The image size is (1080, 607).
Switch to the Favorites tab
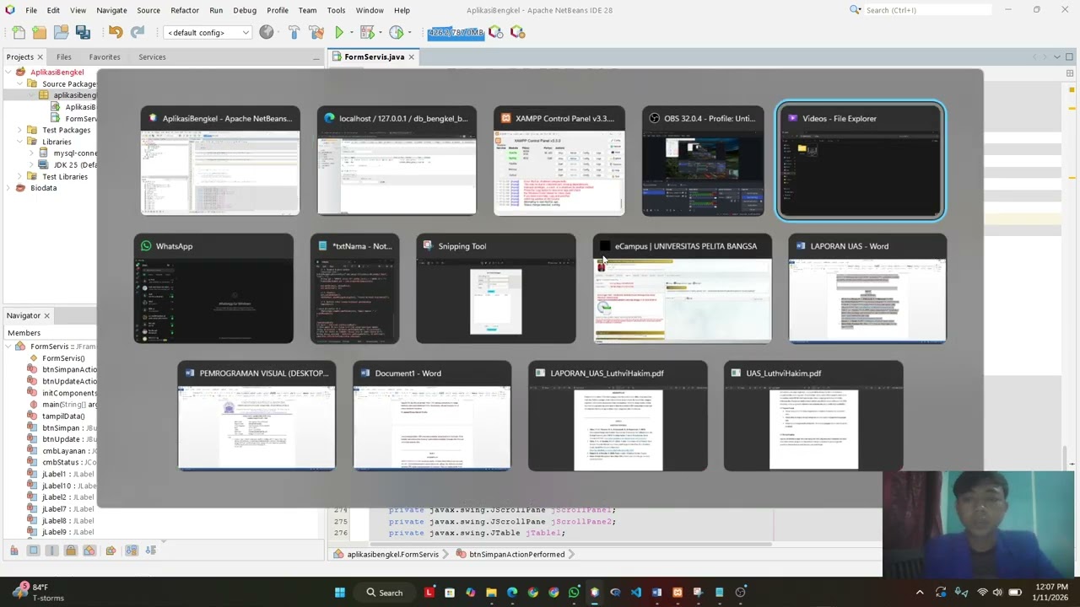(105, 56)
